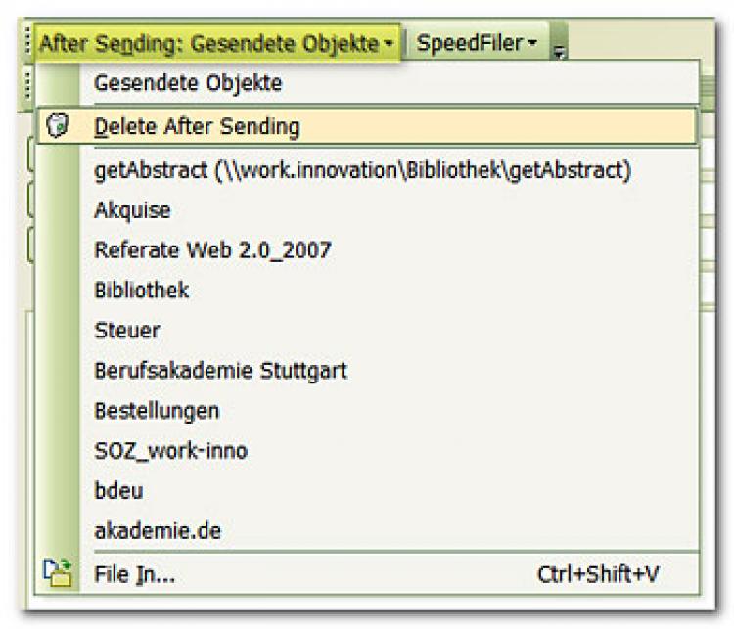File sent mail into Steuer
The width and height of the screenshot is (734, 629).
(127, 331)
